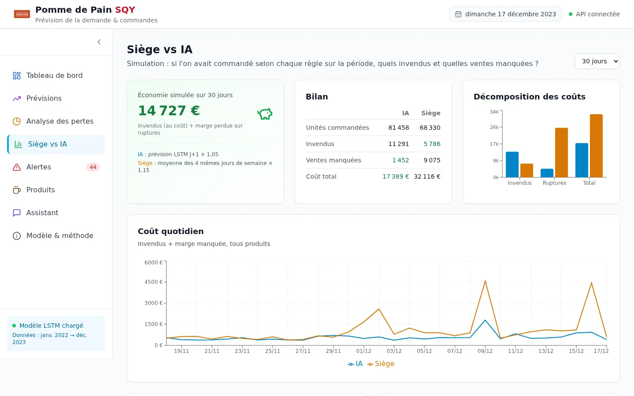
Task: Open the 30 jours period dropdown
Action: click(x=597, y=61)
